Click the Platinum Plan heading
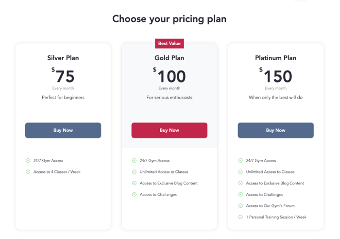 coord(275,58)
